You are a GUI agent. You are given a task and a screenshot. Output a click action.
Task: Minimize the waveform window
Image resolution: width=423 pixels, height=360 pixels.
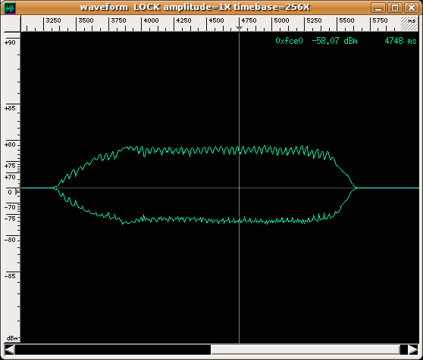coord(378,8)
